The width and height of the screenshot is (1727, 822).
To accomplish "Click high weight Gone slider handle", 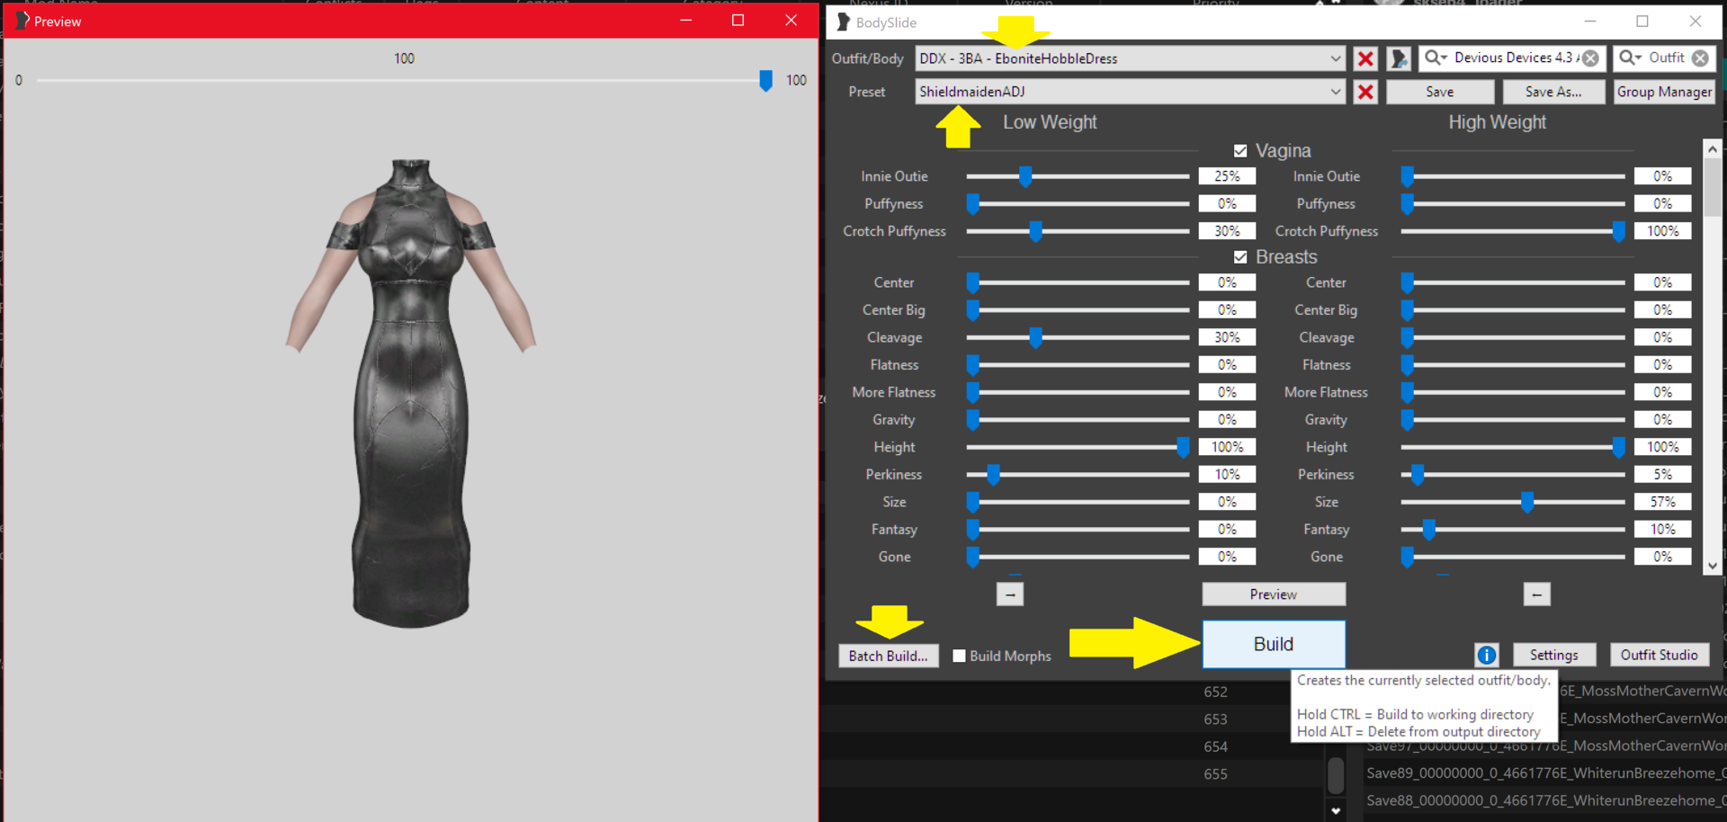I will point(1408,558).
